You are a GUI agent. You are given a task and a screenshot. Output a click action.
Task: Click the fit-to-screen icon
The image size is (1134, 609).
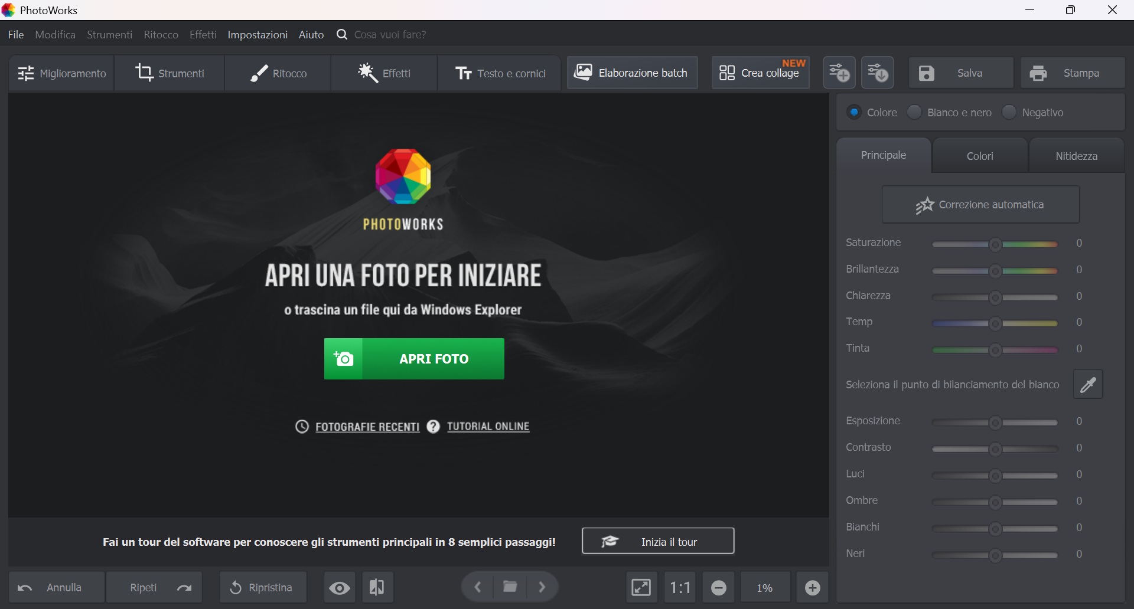pyautogui.click(x=641, y=588)
